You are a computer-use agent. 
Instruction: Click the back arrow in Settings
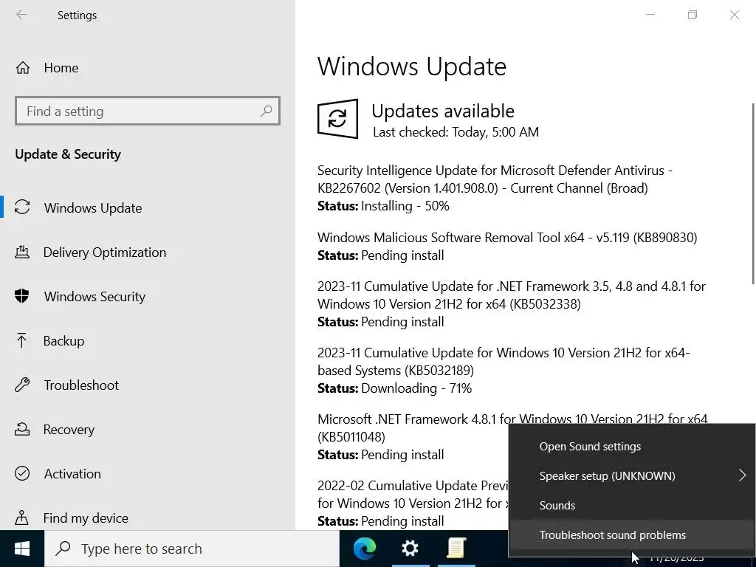21,15
